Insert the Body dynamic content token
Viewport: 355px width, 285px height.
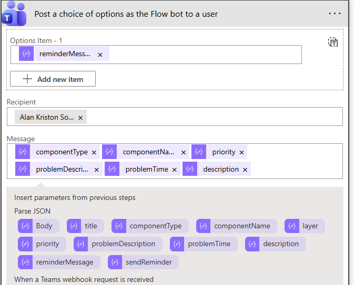pyautogui.click(x=38, y=226)
